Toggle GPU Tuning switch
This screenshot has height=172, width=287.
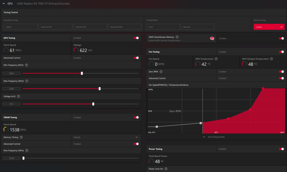point(136,38)
